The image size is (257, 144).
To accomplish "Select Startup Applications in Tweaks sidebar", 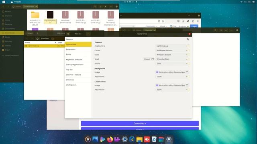I will pyautogui.click(x=78, y=65).
